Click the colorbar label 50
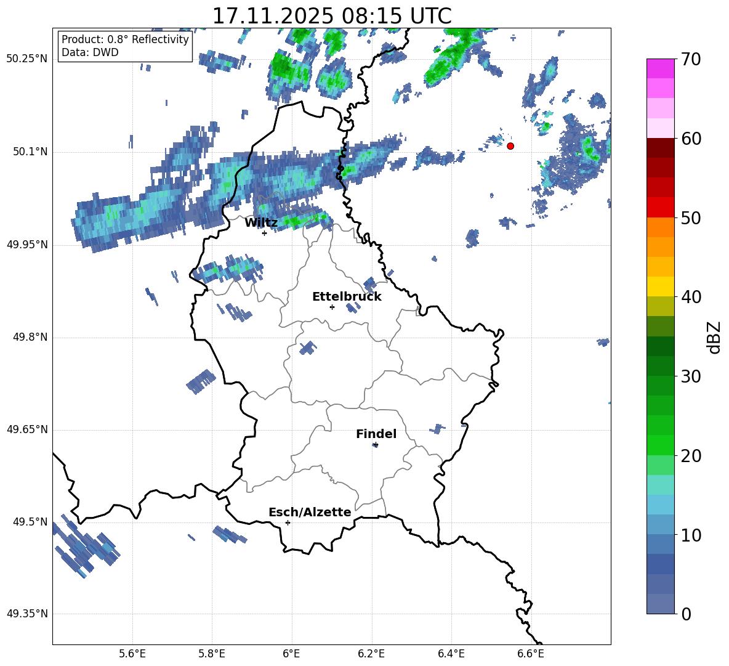The height and width of the screenshot is (666, 729). tap(691, 217)
